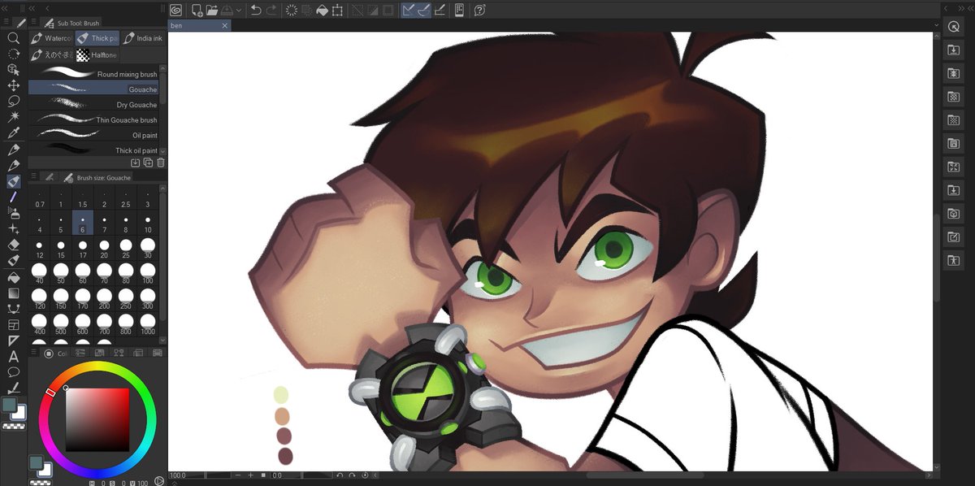Pick a color in the saturation square
The width and height of the screenshot is (975, 486).
(x=97, y=419)
